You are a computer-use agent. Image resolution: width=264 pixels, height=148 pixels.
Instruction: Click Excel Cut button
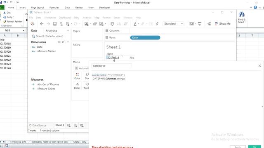[x=7, y=13]
